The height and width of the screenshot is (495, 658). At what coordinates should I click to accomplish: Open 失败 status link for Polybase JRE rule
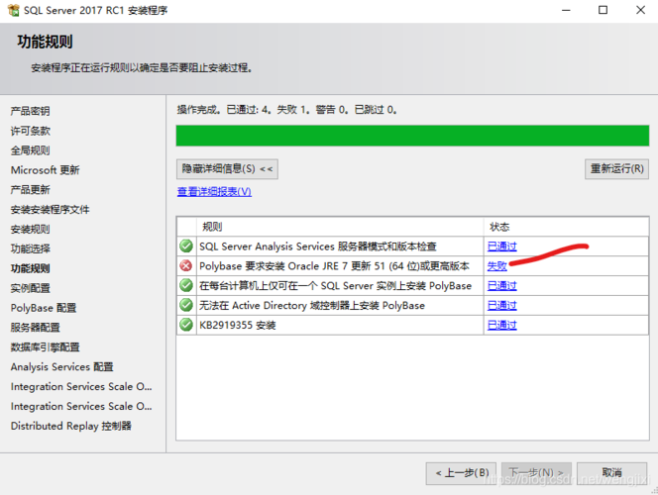pos(496,266)
